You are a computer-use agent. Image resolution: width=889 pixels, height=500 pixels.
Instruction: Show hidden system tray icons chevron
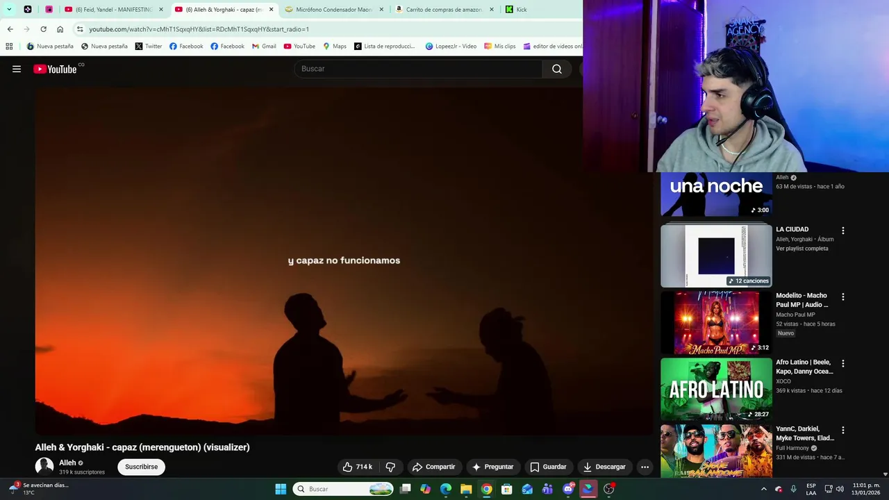coord(763,489)
